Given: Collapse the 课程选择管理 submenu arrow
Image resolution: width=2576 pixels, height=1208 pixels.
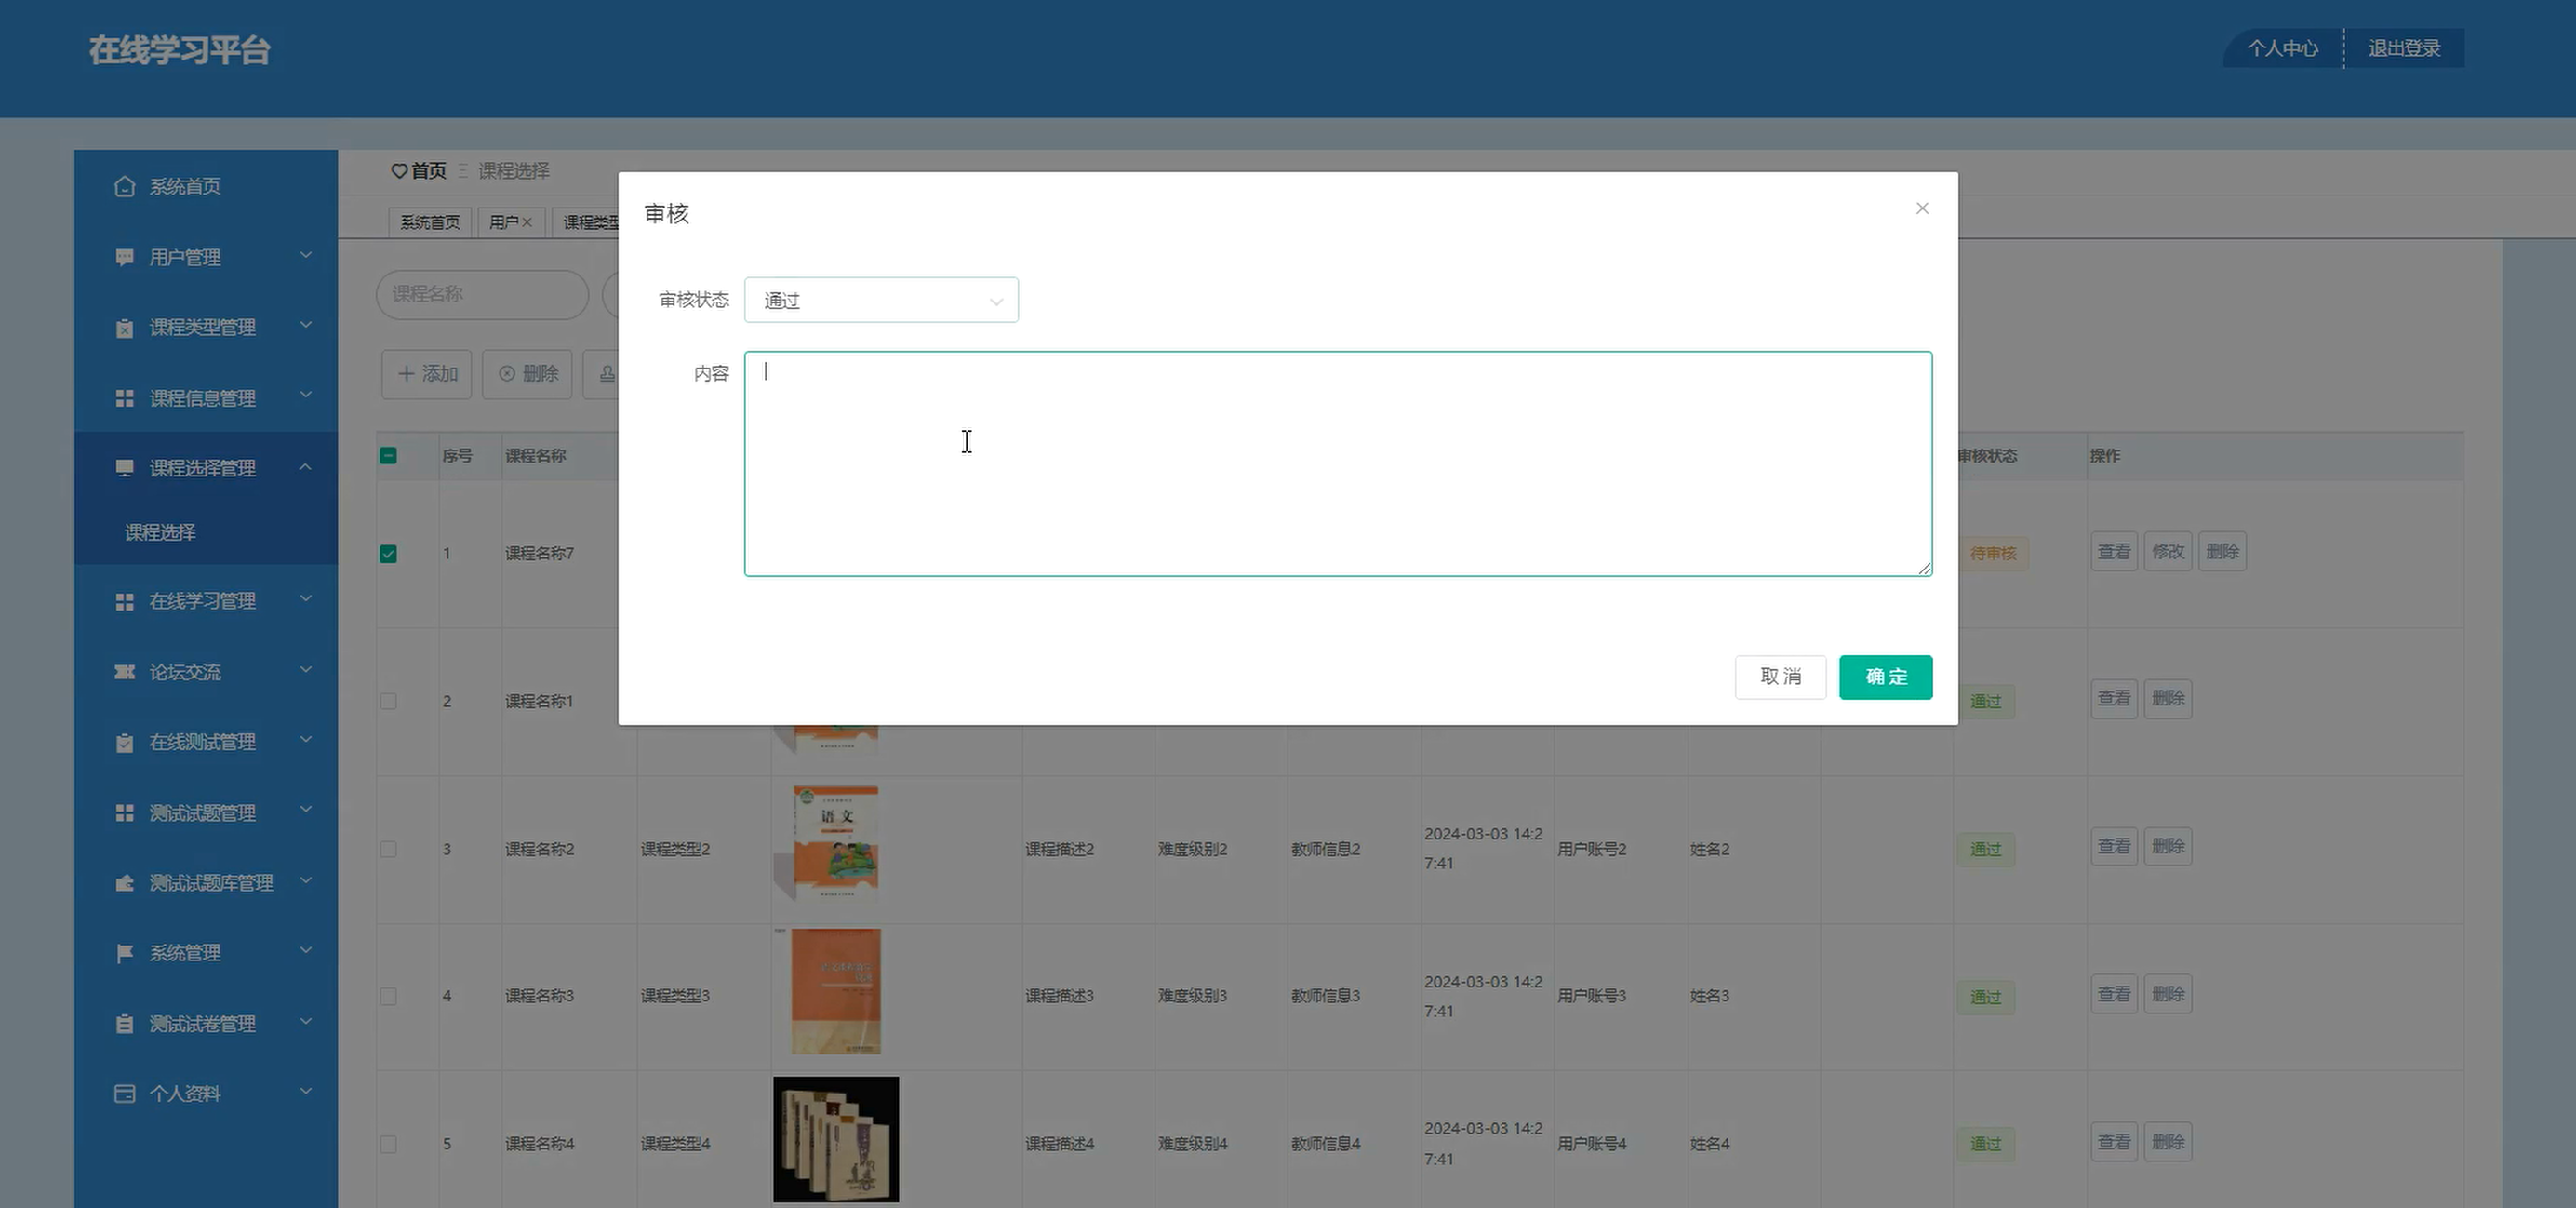Looking at the screenshot, I should [306, 467].
